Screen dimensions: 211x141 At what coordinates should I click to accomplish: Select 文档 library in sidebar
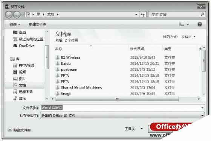pos(24,85)
